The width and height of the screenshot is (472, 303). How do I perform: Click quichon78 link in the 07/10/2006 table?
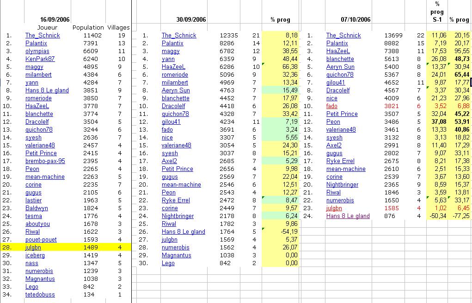[340, 75]
